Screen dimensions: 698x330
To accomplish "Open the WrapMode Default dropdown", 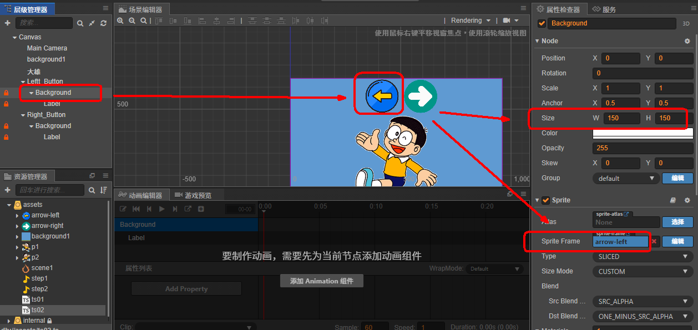I will point(494,268).
